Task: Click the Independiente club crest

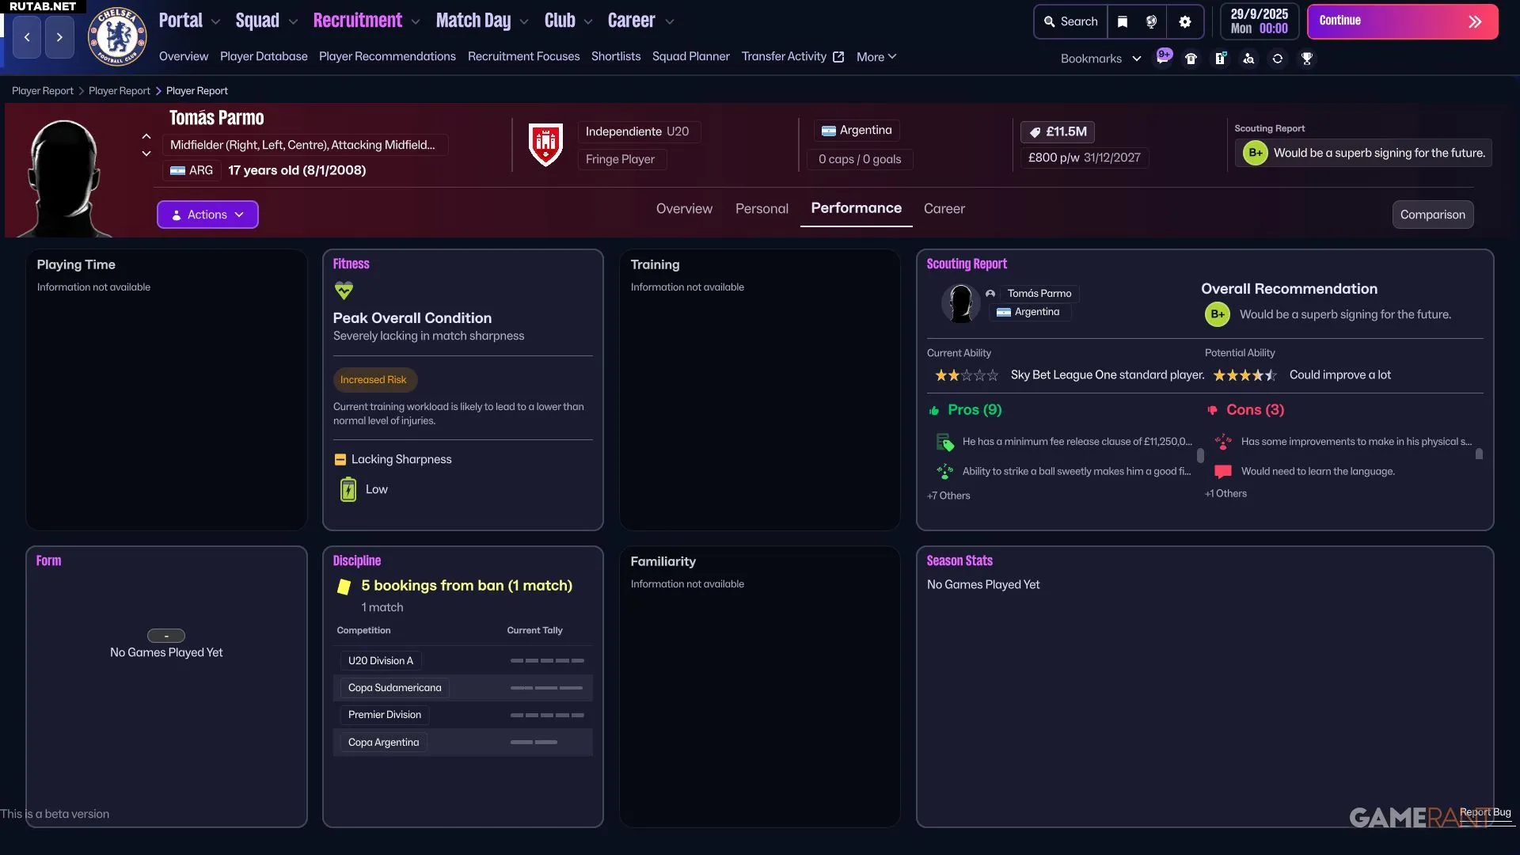Action: pyautogui.click(x=545, y=144)
